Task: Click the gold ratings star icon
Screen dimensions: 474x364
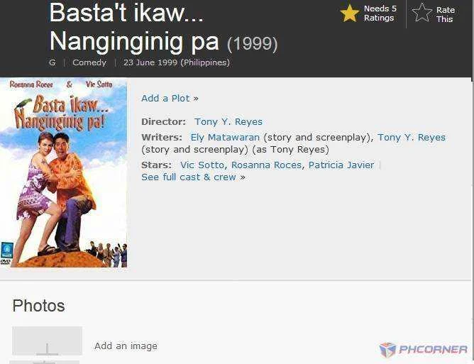Action: 349,13
